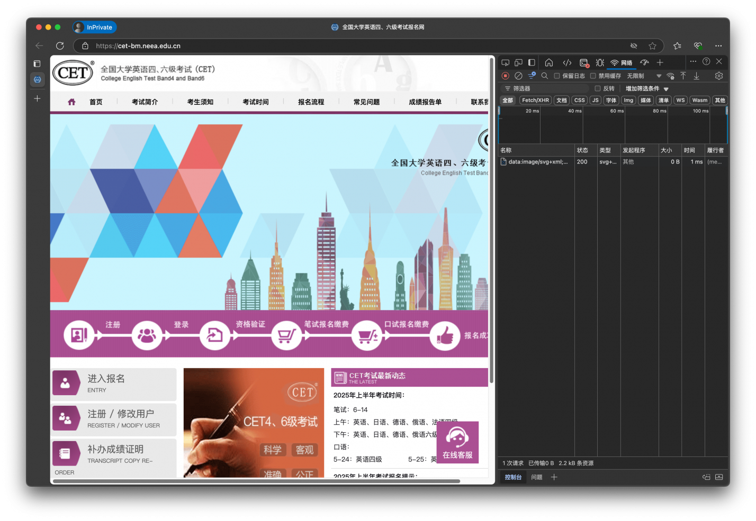The width and height of the screenshot is (756, 521).
Task: Filter requests by Fetch/XHR type
Action: (x=535, y=100)
